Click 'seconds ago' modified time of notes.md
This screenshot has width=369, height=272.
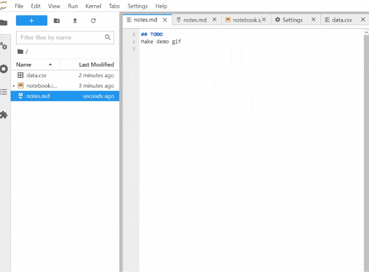[98, 96]
